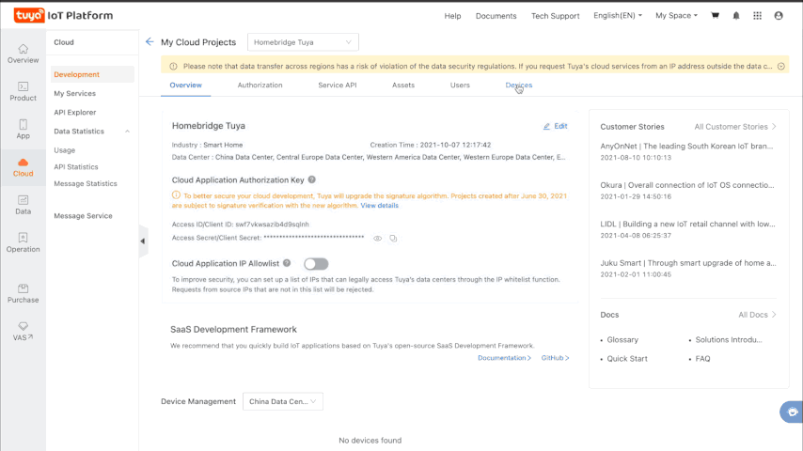Open the GitHub link

(555, 358)
